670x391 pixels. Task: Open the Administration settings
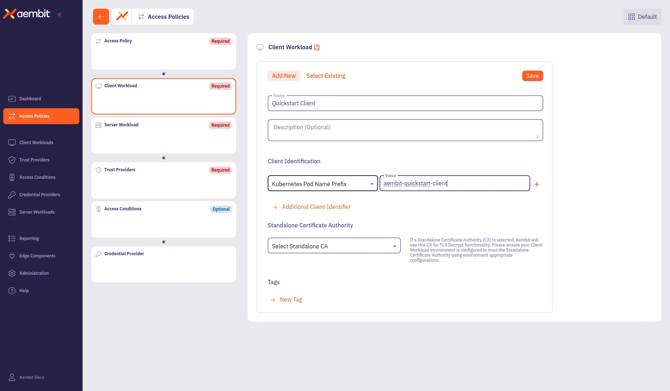coord(34,273)
